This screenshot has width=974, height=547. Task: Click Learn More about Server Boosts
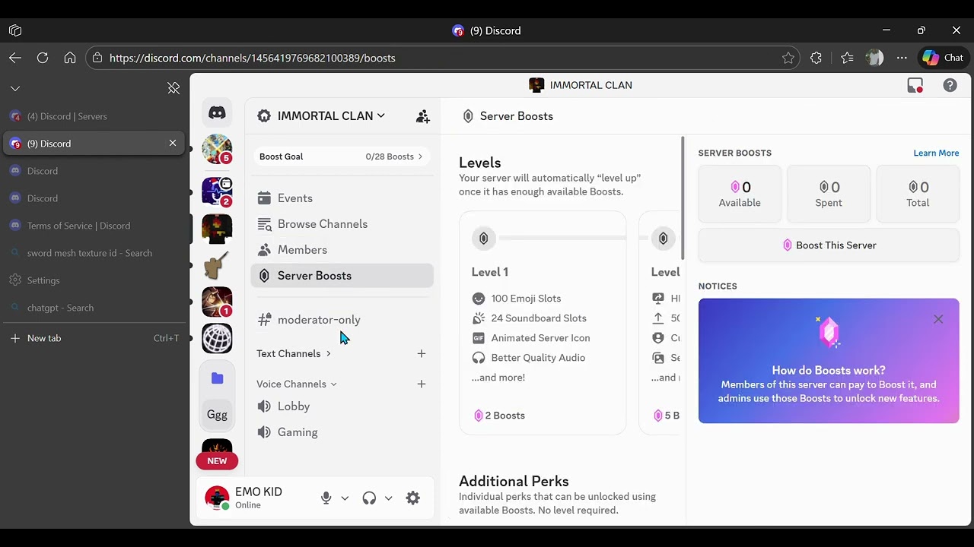point(936,153)
